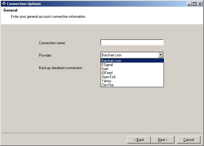Maximize the Connection Options window

194,4
